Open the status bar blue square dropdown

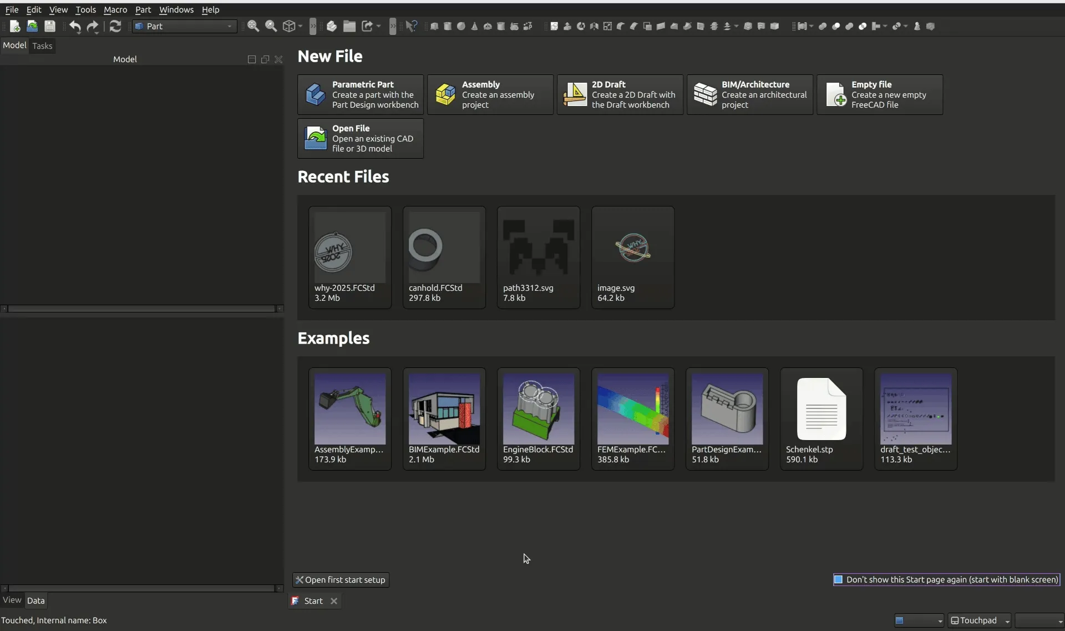[x=919, y=620]
